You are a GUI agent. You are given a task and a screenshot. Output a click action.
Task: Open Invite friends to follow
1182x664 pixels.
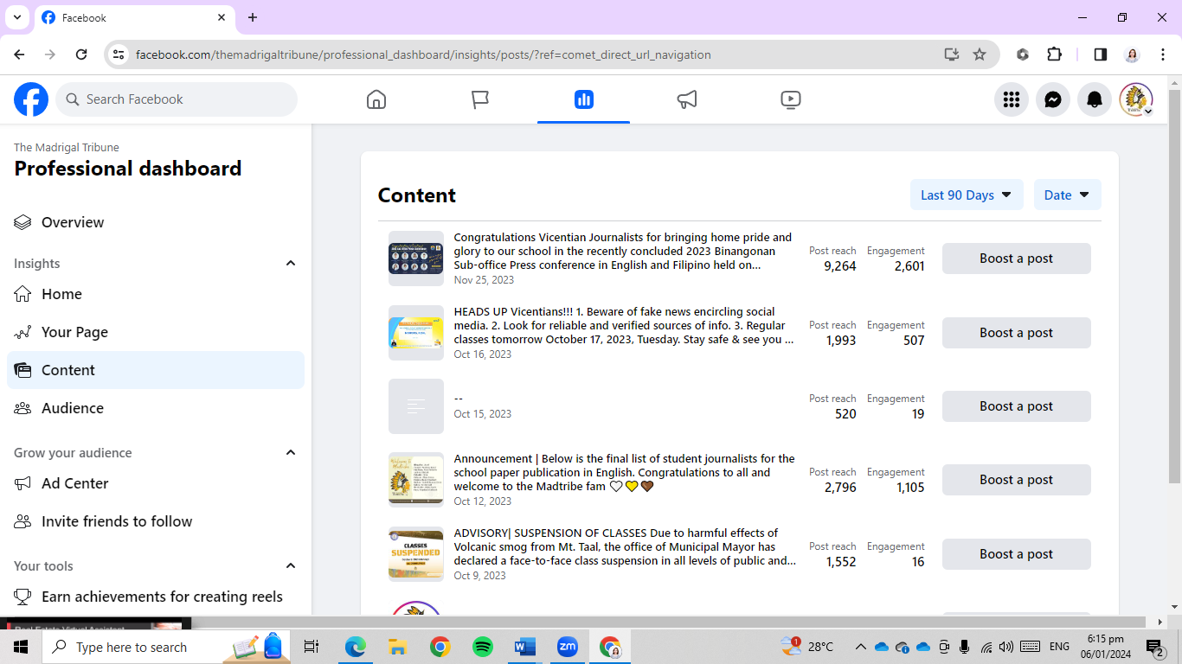156,521
